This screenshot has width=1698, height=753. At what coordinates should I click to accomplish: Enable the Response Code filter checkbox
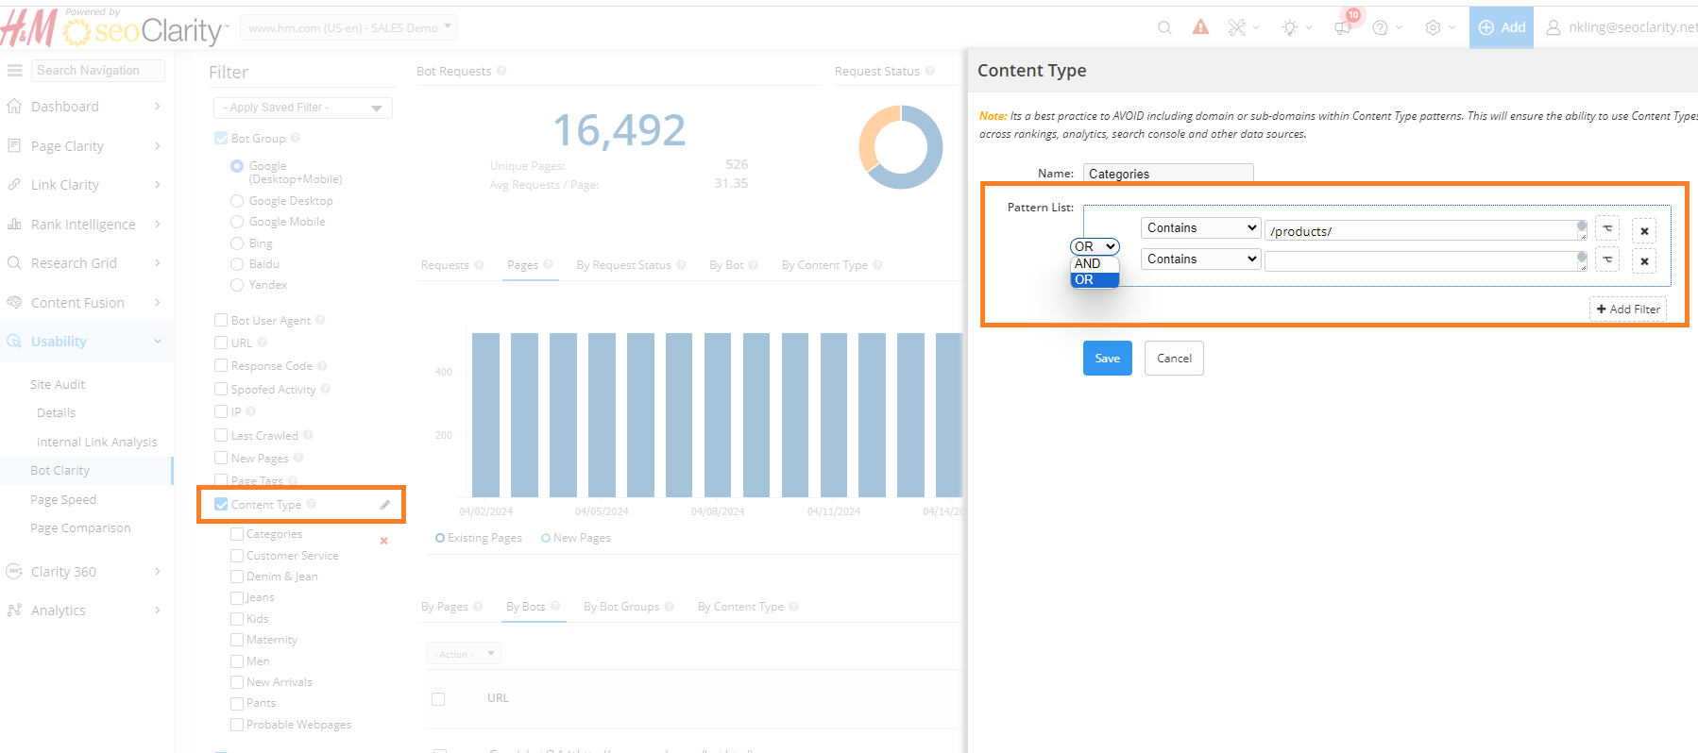click(221, 366)
